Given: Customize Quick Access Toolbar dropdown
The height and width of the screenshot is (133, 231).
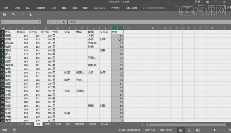Looking at the screenshot, I should [x=39, y=14].
